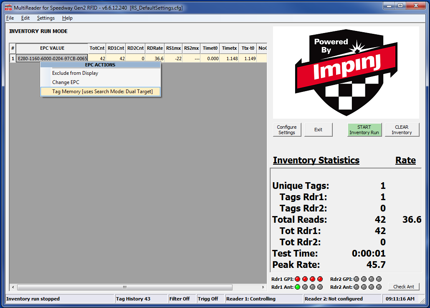Open the File menu
The image size is (430, 308).
point(10,18)
